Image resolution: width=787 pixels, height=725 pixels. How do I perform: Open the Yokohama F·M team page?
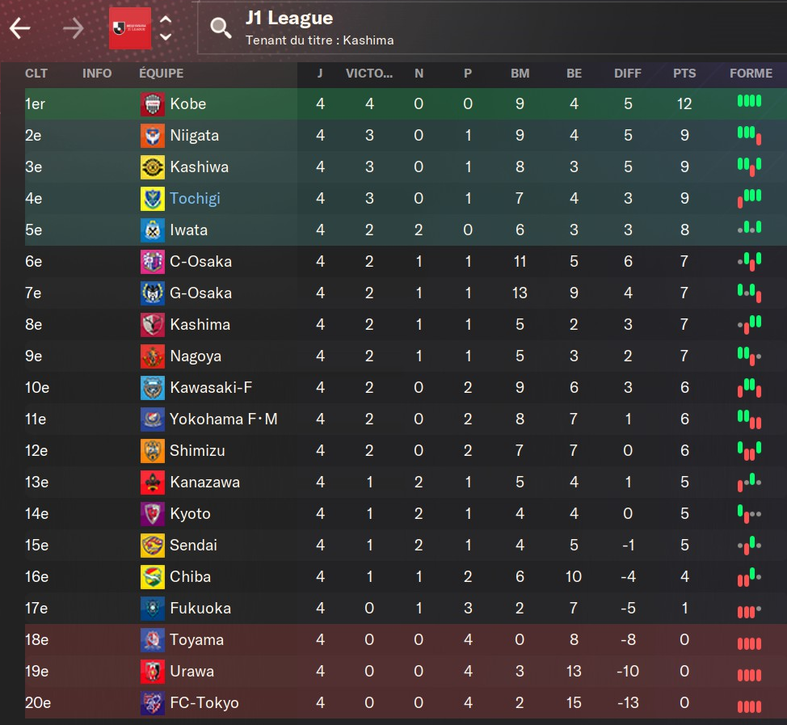click(223, 419)
